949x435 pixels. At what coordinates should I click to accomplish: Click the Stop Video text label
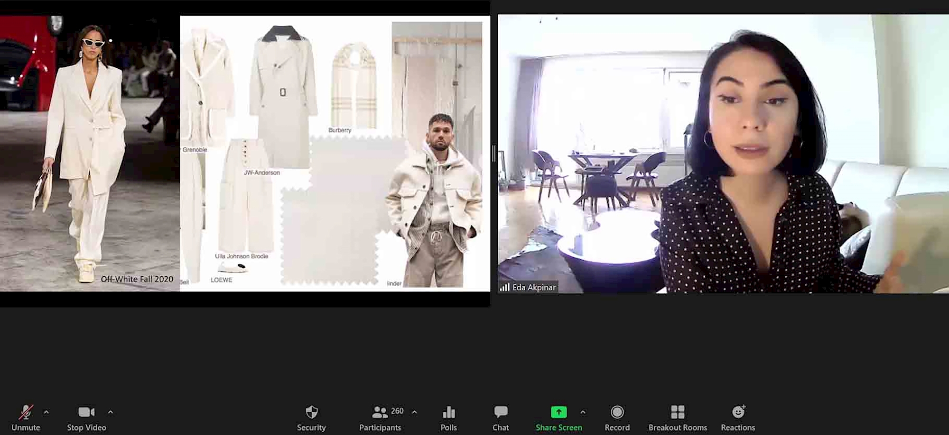[x=86, y=427]
